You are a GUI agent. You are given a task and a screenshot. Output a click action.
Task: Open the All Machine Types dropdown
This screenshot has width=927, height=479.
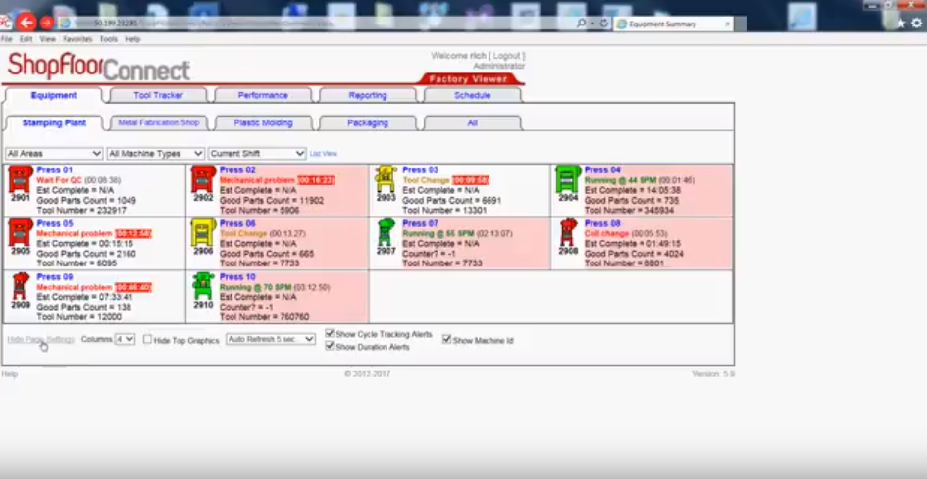coord(155,154)
